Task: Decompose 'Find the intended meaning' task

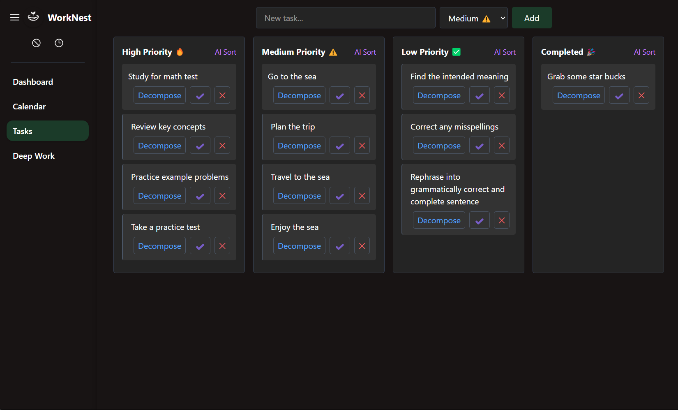Action: [439, 95]
